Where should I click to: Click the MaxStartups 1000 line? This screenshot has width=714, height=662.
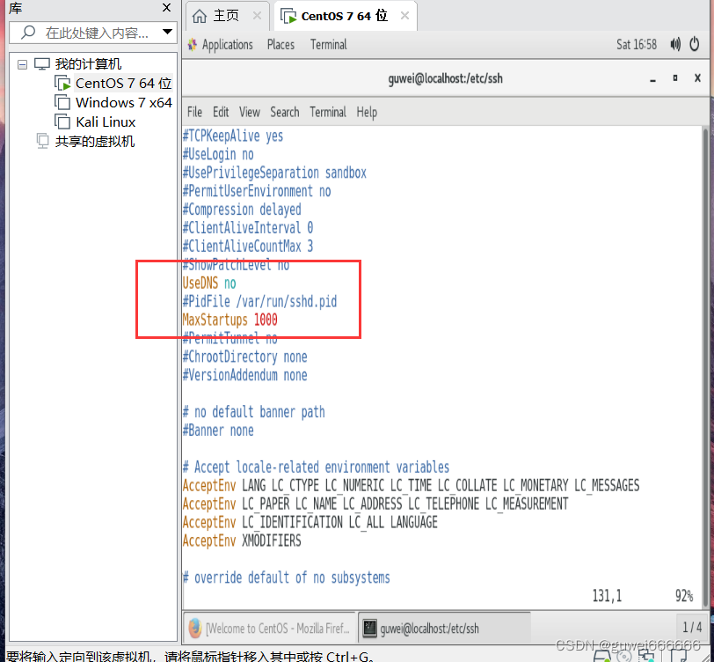point(230,320)
